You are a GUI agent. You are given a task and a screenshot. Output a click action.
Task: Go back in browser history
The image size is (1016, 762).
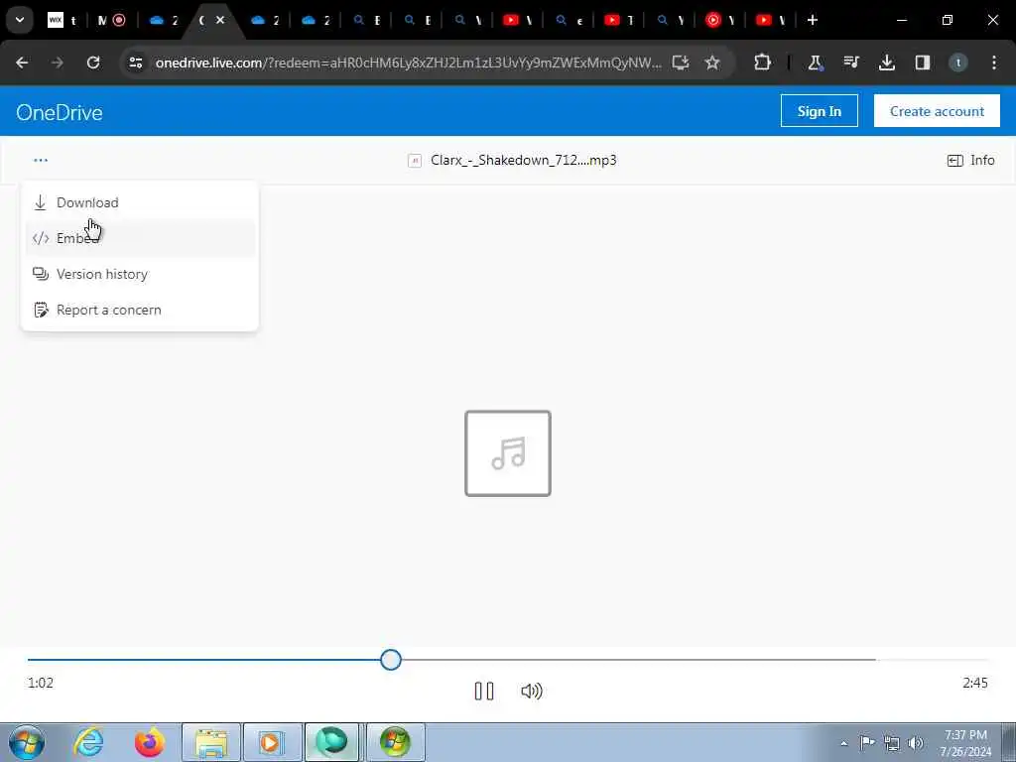pos(22,63)
